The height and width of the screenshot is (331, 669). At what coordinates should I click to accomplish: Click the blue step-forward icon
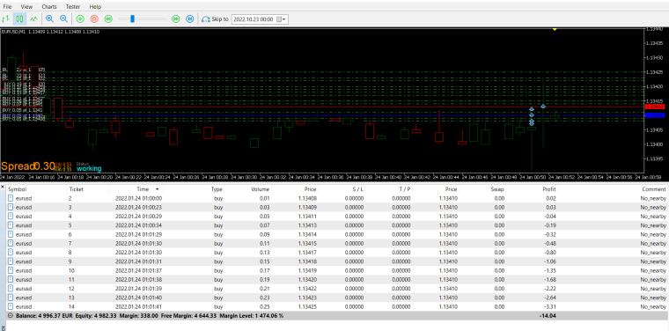tap(190, 18)
